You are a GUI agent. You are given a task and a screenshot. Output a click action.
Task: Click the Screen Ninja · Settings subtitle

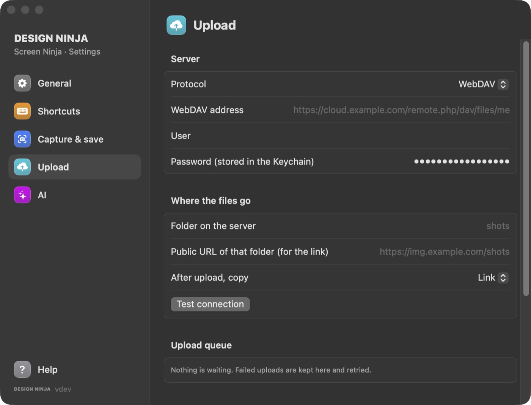click(57, 52)
